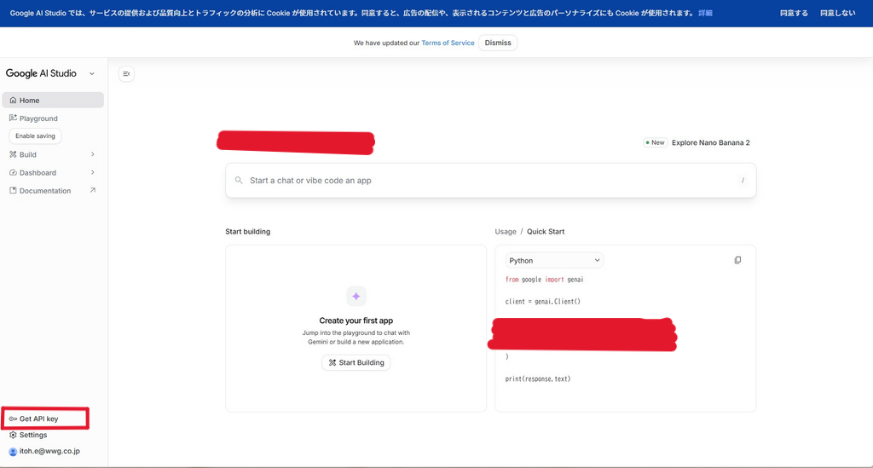Screen dimensions: 873x468
Task: Expand the Dashboard submenu chevron
Action: click(x=92, y=172)
